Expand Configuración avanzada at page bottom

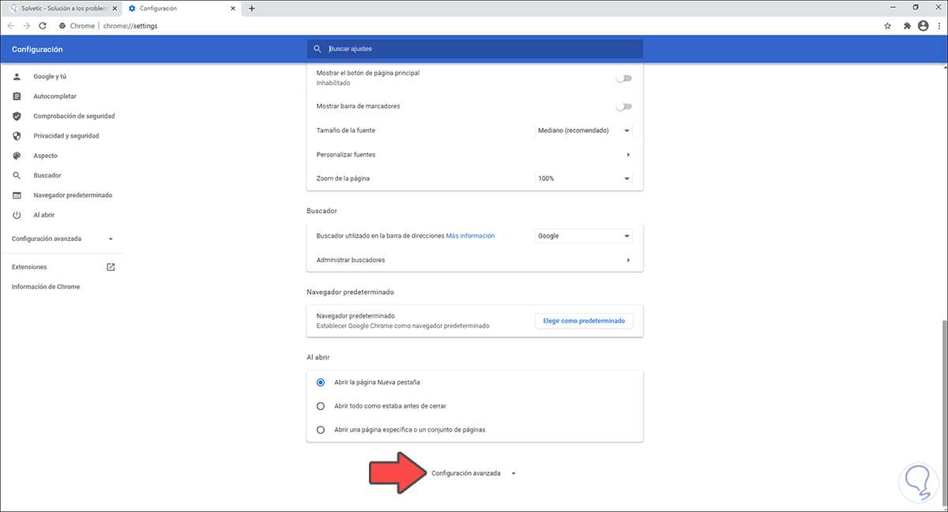pos(473,473)
